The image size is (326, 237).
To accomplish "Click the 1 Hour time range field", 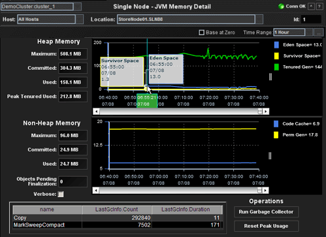I will point(289,33).
